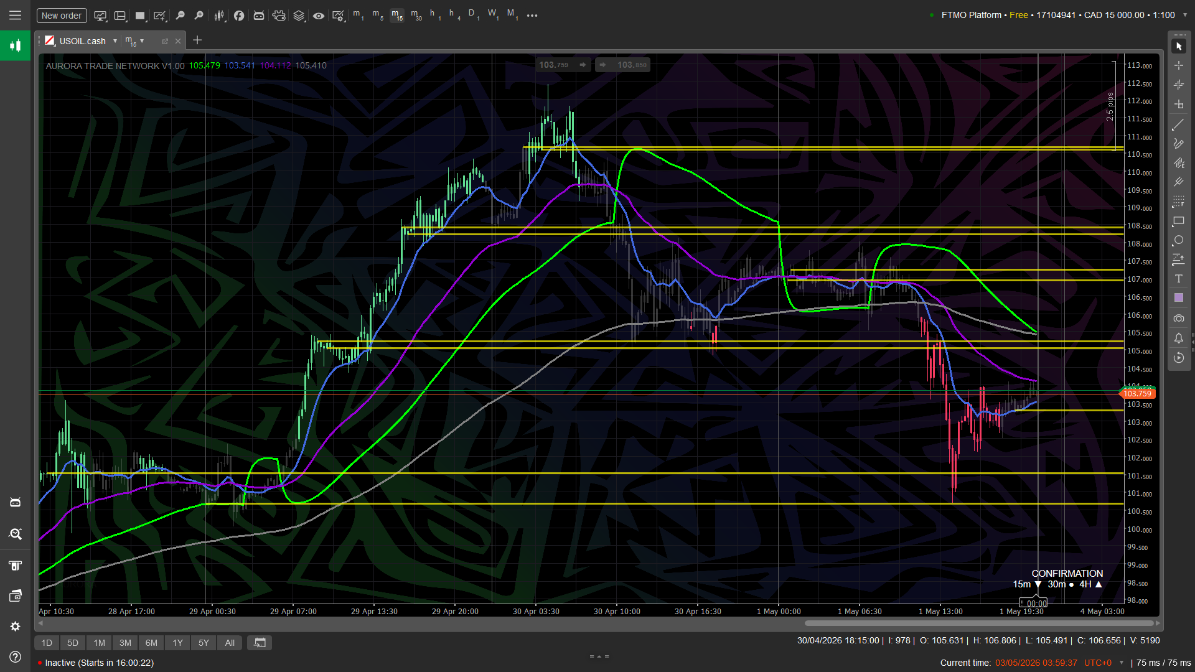1195x672 pixels.
Task: Switch to h4 timeframe
Action: pos(454,15)
